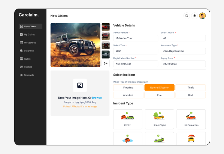Open notifications with the bell icon
Viewport: 224px width, 154px height.
(194, 16)
